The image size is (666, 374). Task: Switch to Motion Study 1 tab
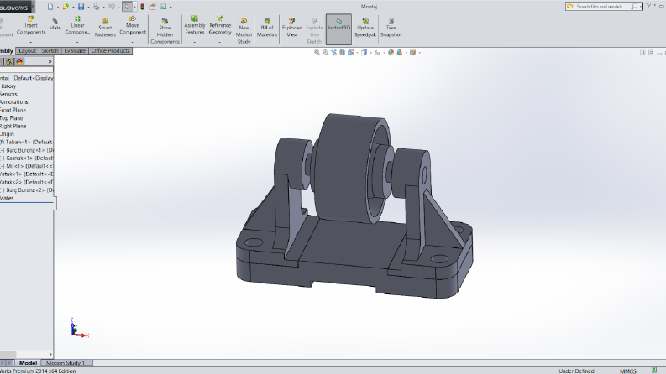click(x=66, y=363)
